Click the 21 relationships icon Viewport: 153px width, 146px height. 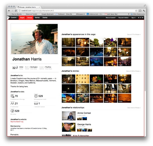point(13,104)
